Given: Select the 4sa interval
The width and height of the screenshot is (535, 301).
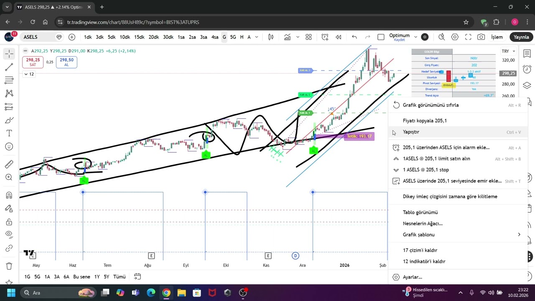Looking at the screenshot, I should click(215, 37).
